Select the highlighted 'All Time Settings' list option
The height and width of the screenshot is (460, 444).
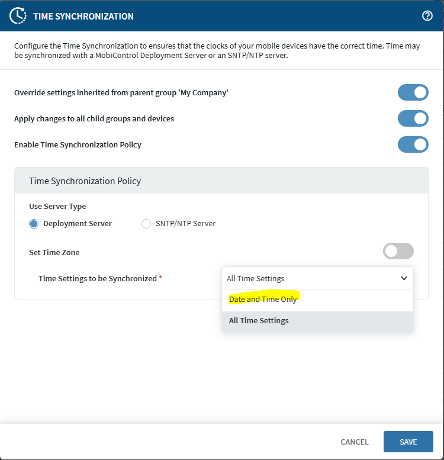259,321
